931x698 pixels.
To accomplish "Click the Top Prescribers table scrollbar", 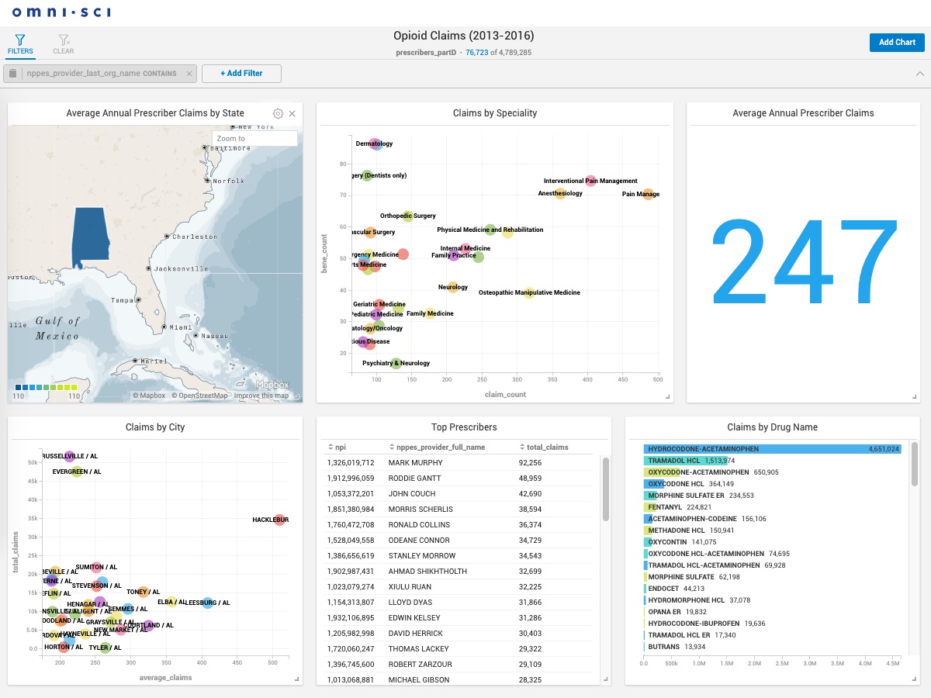I will click(x=606, y=489).
